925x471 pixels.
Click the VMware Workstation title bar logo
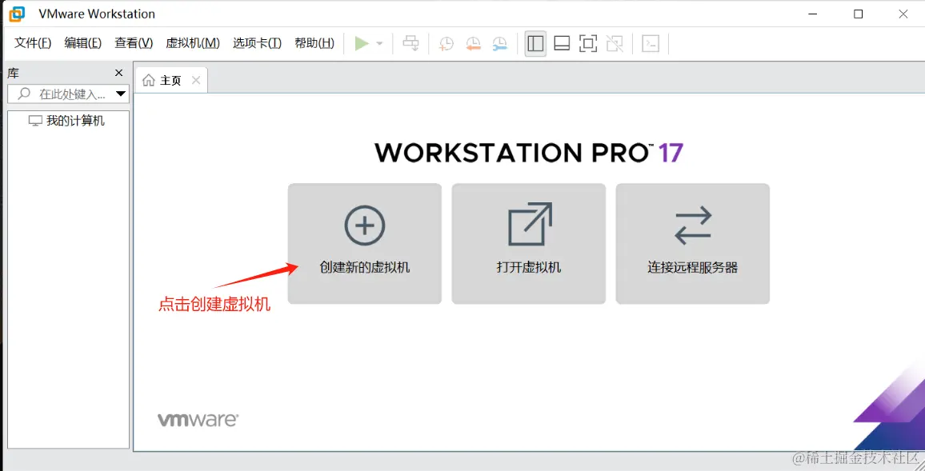click(x=17, y=14)
